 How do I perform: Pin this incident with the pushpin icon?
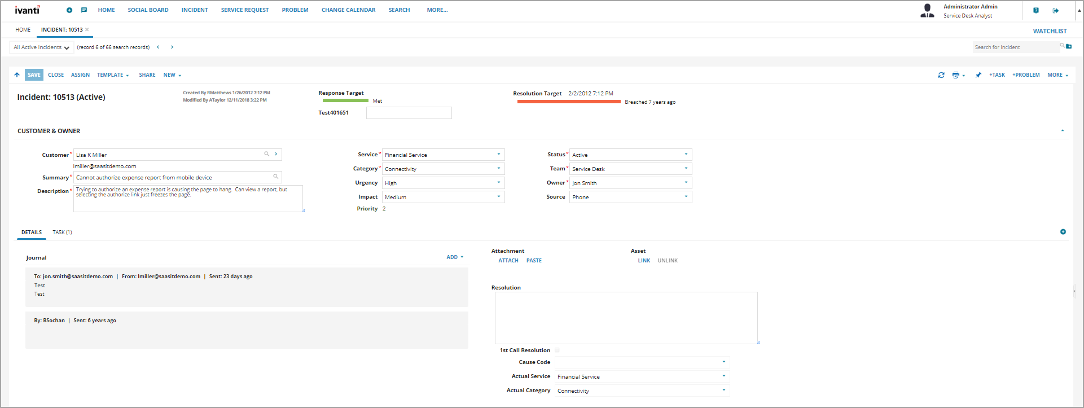point(978,75)
